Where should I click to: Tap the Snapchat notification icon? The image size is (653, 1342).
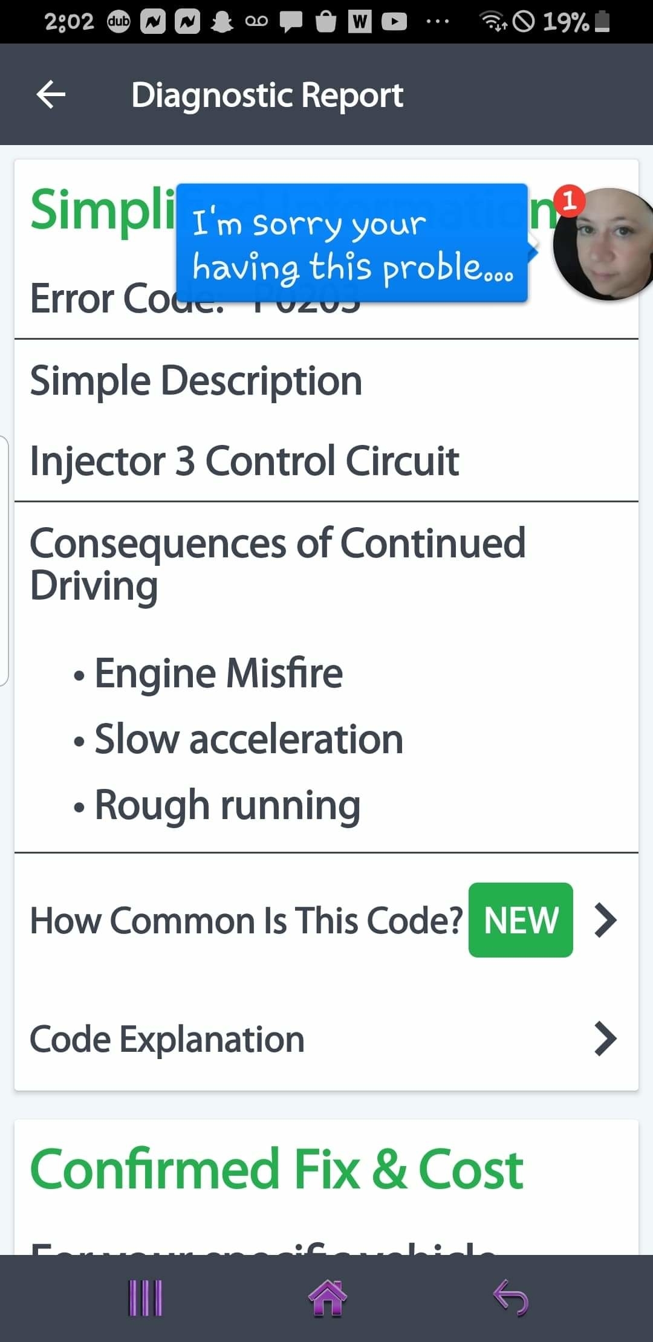click(x=221, y=22)
